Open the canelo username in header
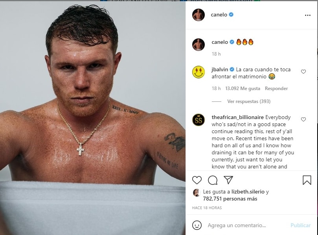Screen dimensions: 318x235 tap(219, 14)
